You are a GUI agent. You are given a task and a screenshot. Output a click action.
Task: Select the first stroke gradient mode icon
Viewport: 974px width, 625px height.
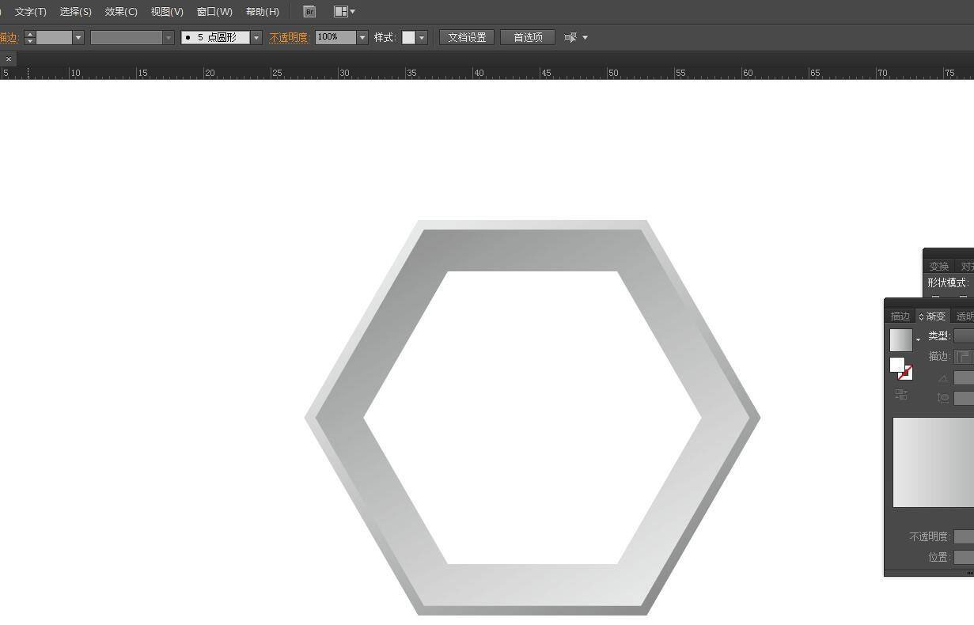click(962, 357)
